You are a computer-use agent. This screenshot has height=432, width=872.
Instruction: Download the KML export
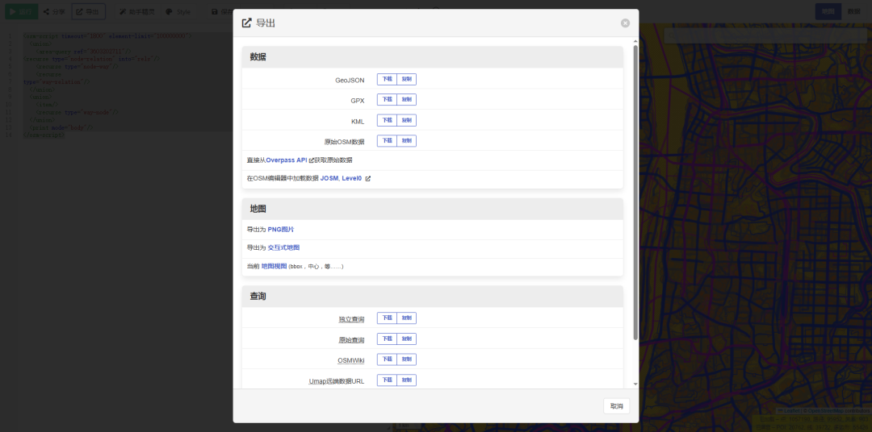click(387, 121)
